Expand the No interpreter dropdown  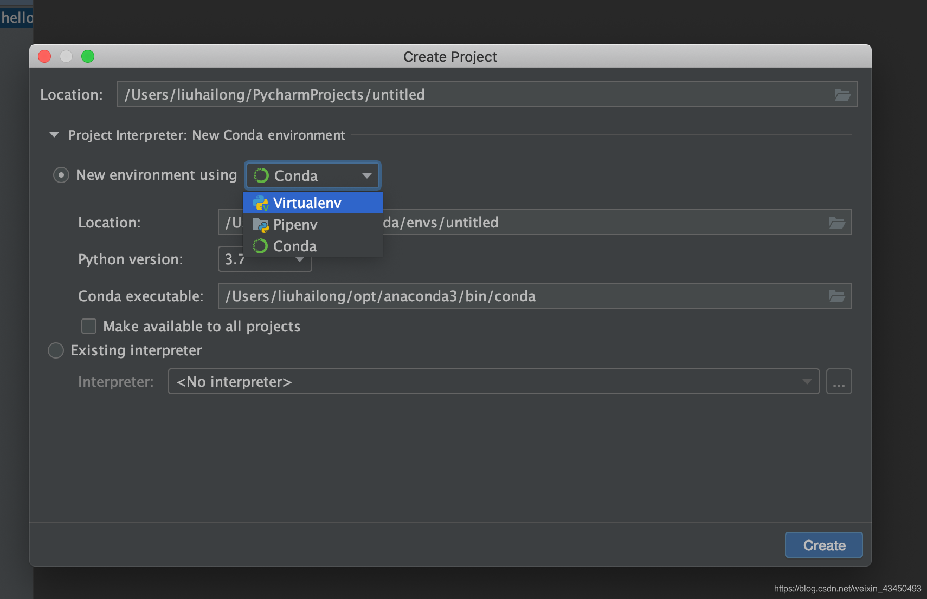pos(493,382)
